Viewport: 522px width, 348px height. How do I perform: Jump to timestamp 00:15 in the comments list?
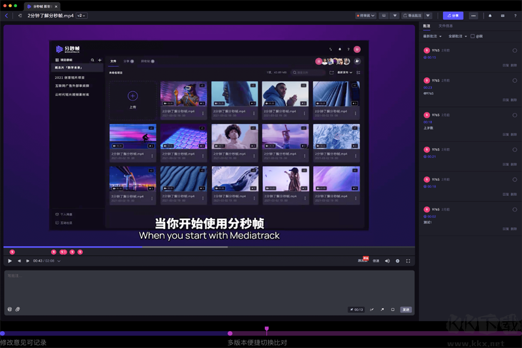[430, 57]
